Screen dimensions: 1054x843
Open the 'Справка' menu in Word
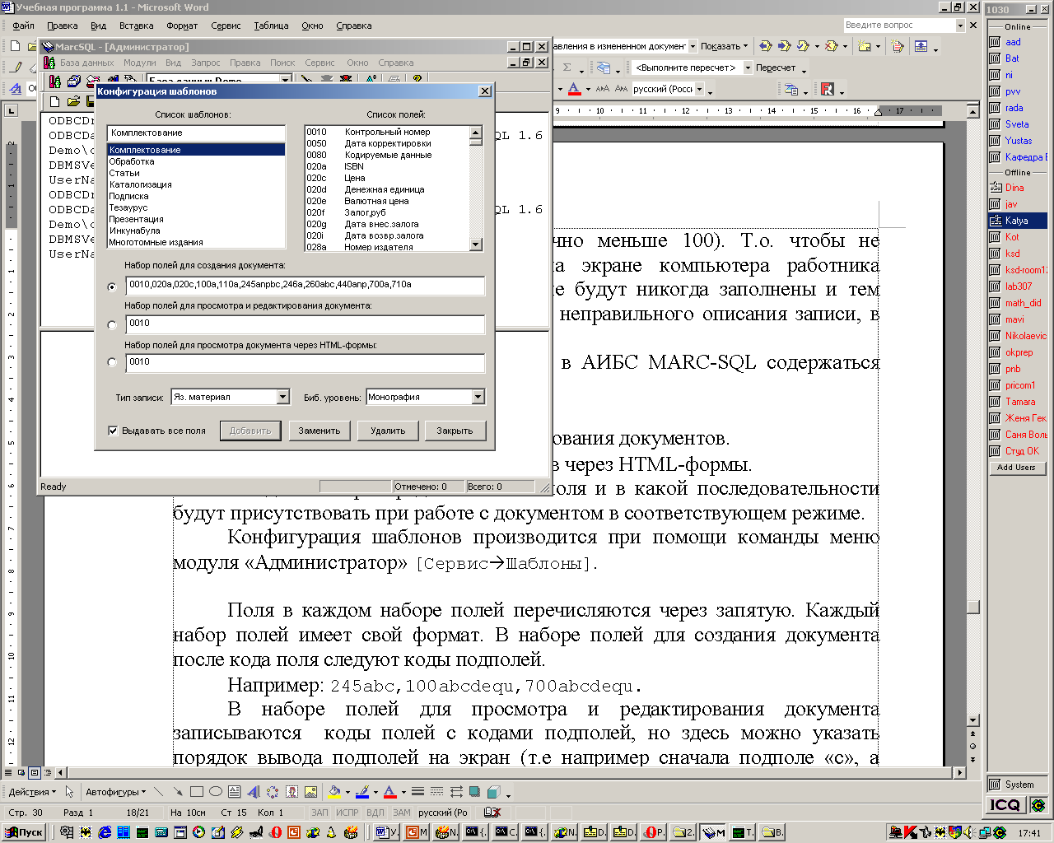(x=354, y=26)
